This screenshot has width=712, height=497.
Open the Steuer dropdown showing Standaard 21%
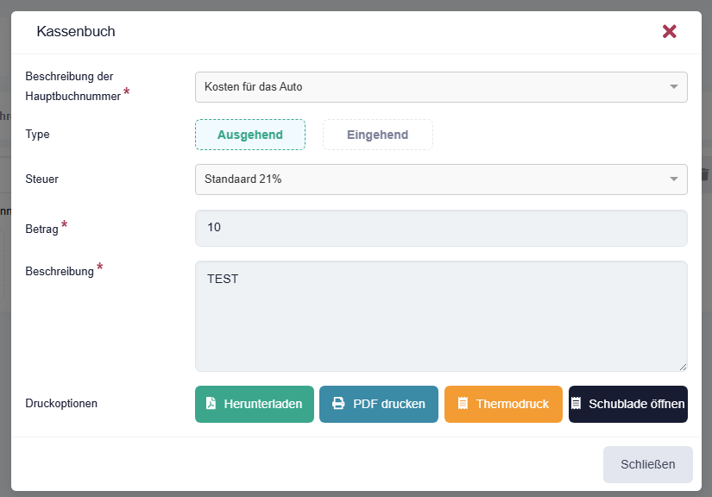tap(432, 179)
